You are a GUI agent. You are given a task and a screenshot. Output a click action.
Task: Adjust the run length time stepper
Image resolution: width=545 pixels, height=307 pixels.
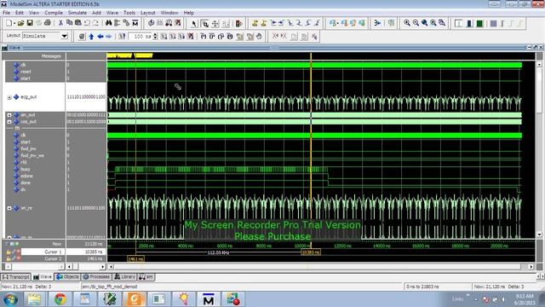point(155,36)
